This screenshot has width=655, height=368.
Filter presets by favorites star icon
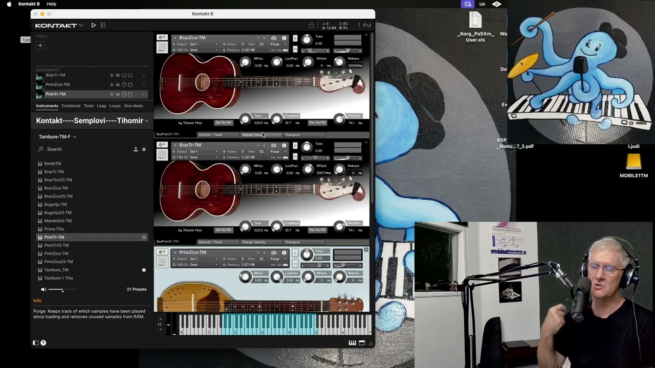click(144, 149)
